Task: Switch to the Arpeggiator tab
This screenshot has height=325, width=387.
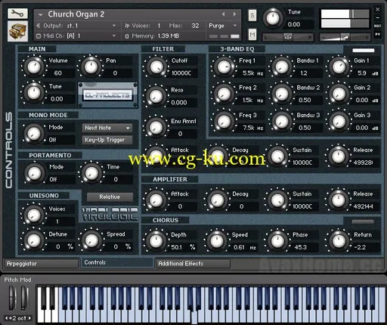Action: [41, 264]
